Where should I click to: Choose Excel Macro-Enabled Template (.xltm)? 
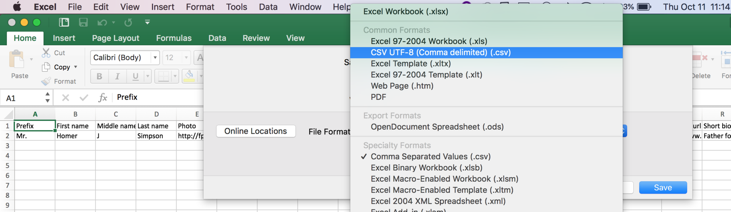pyautogui.click(x=486, y=190)
